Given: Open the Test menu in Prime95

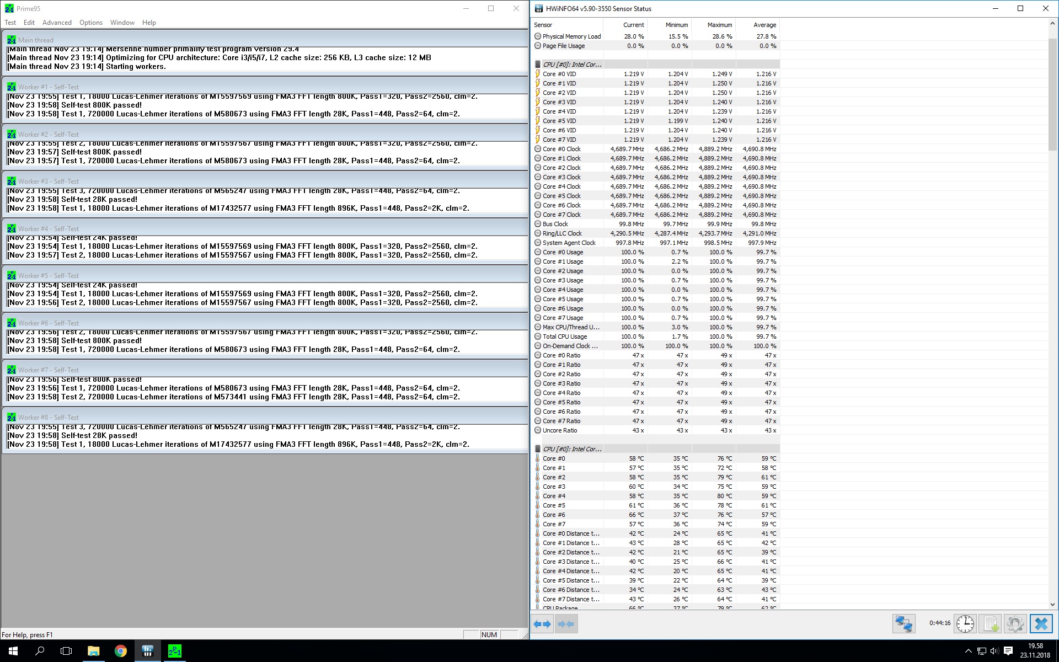Looking at the screenshot, I should click(10, 23).
